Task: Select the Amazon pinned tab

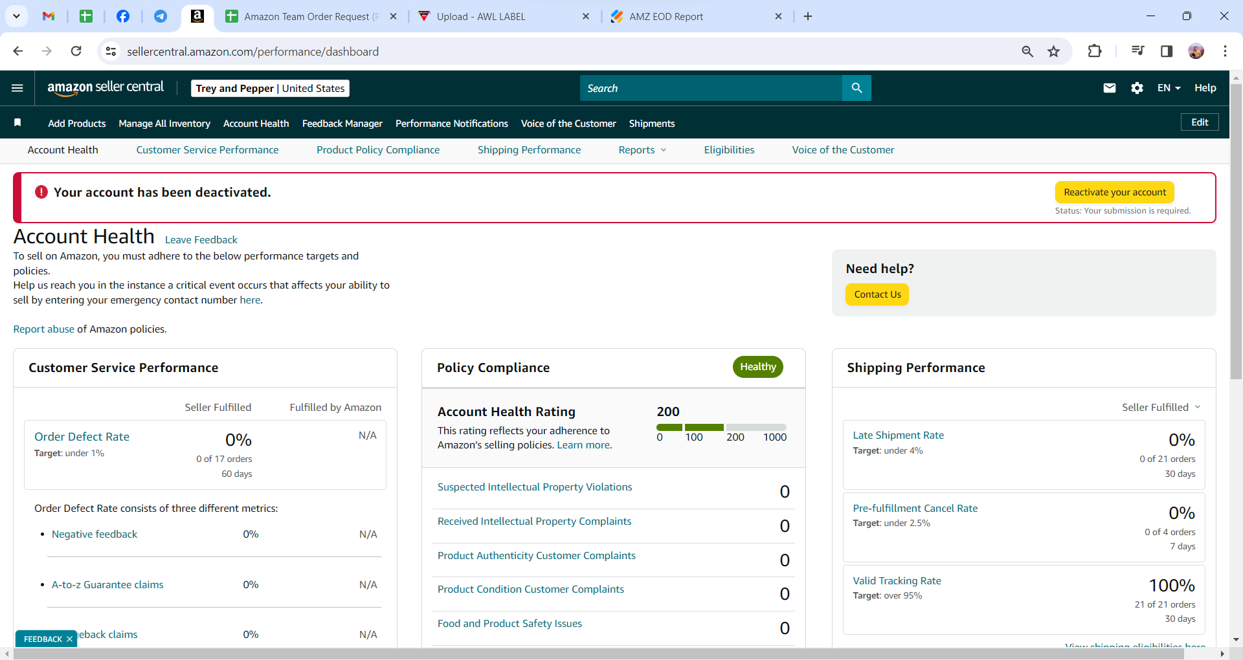Action: tap(197, 16)
